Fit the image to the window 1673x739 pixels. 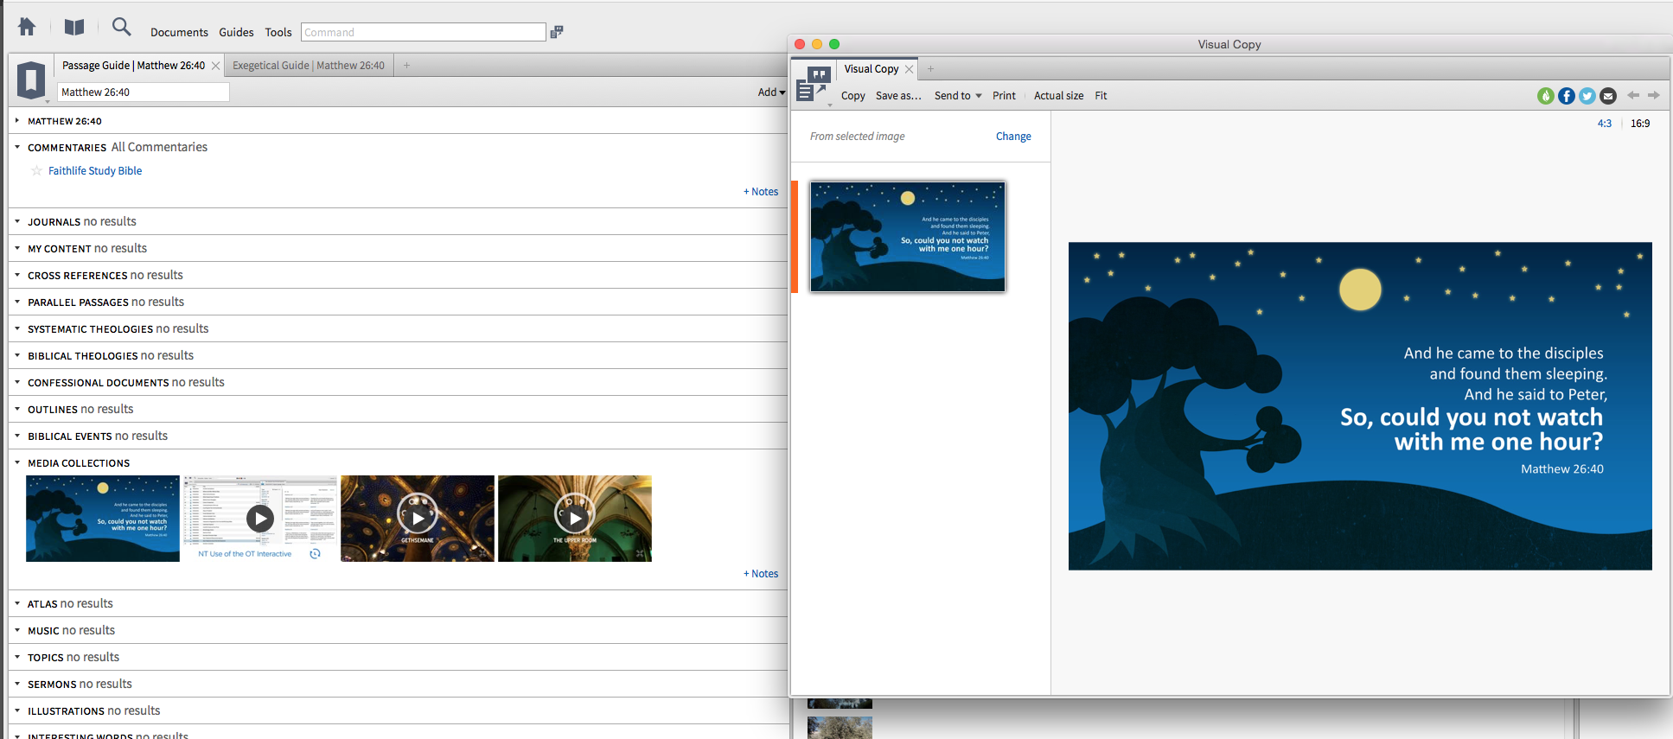click(1101, 96)
